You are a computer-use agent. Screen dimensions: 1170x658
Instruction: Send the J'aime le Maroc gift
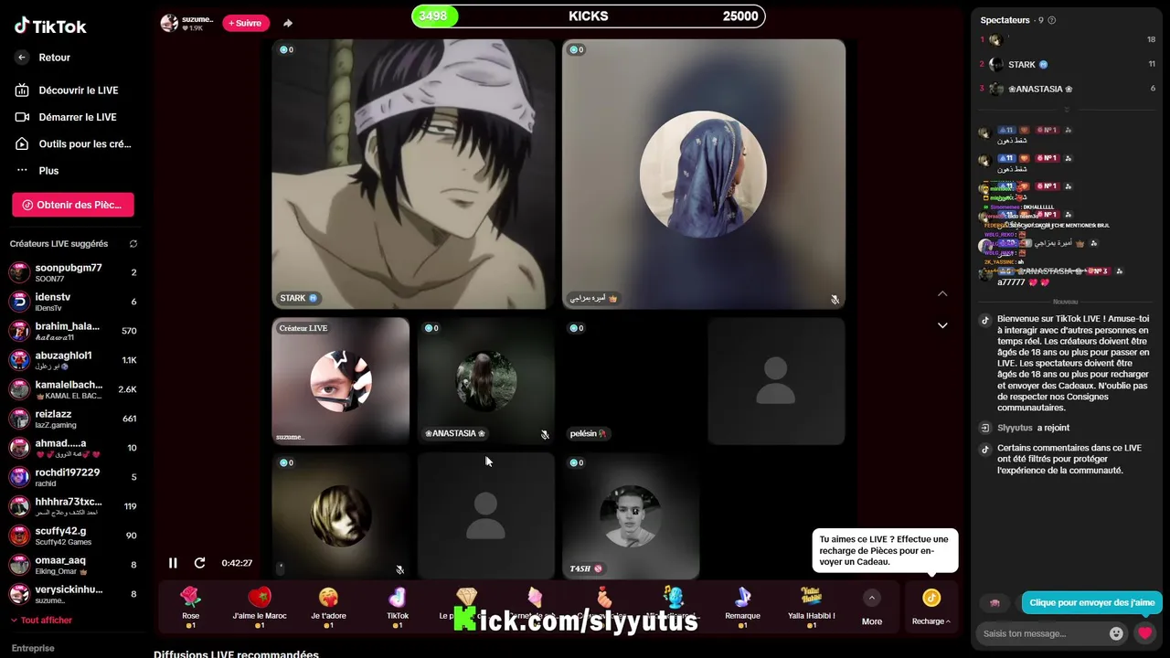[x=260, y=607]
